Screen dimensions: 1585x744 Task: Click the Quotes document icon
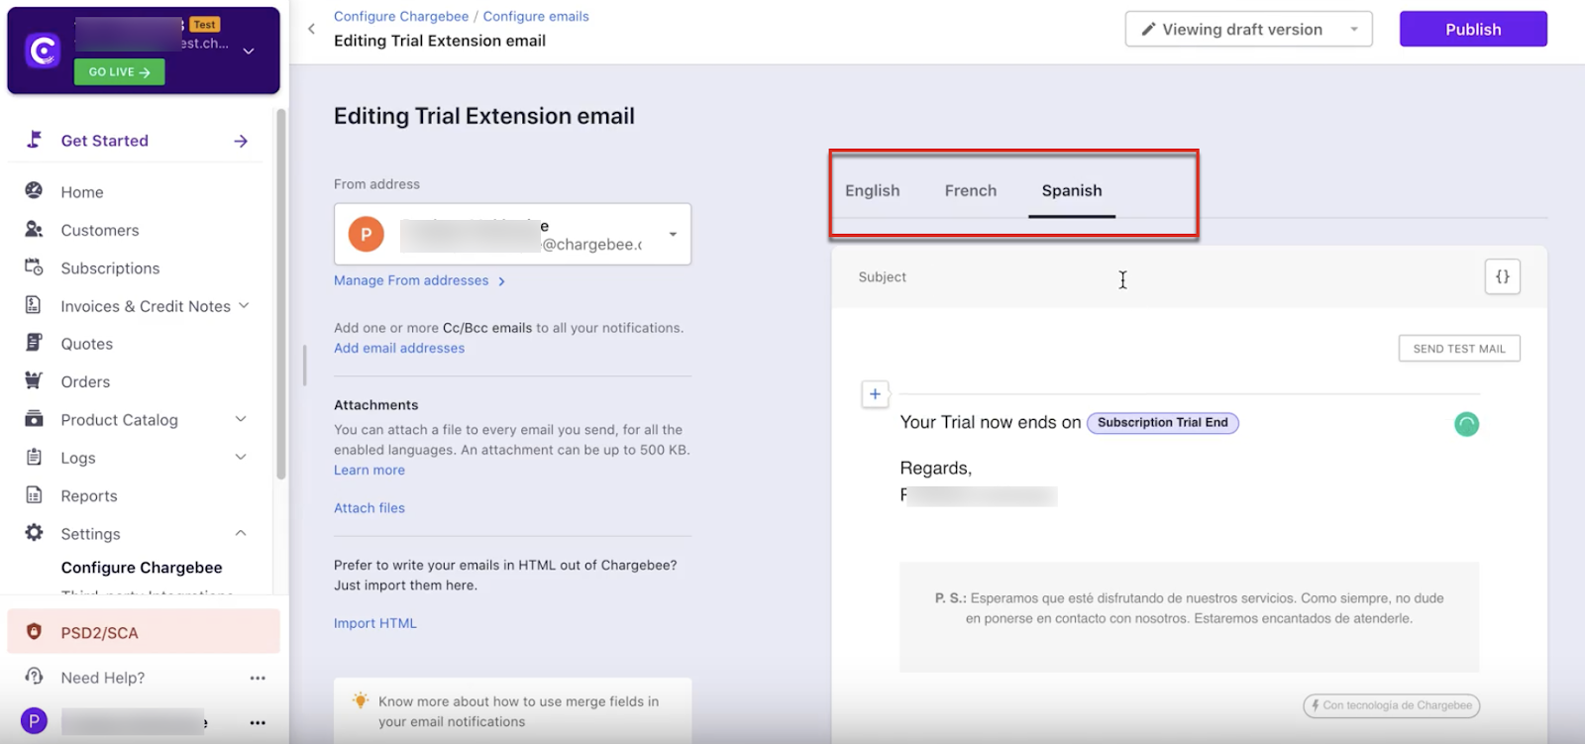[x=34, y=343]
